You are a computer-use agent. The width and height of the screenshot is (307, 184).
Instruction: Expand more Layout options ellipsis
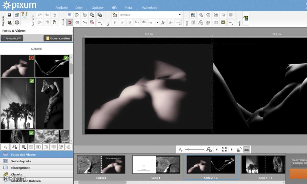click(100, 22)
